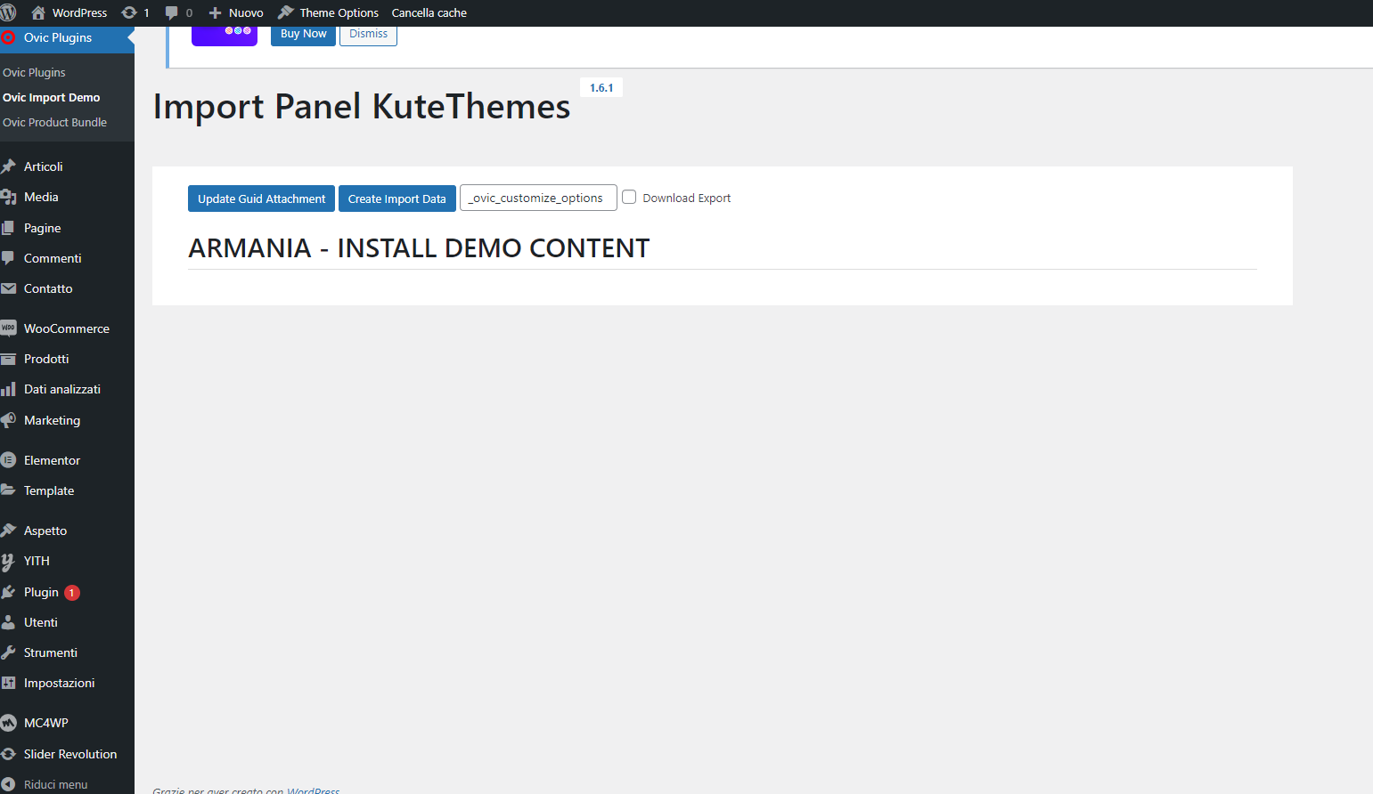Click the Create Import Data button
The image size is (1373, 794).
click(397, 198)
